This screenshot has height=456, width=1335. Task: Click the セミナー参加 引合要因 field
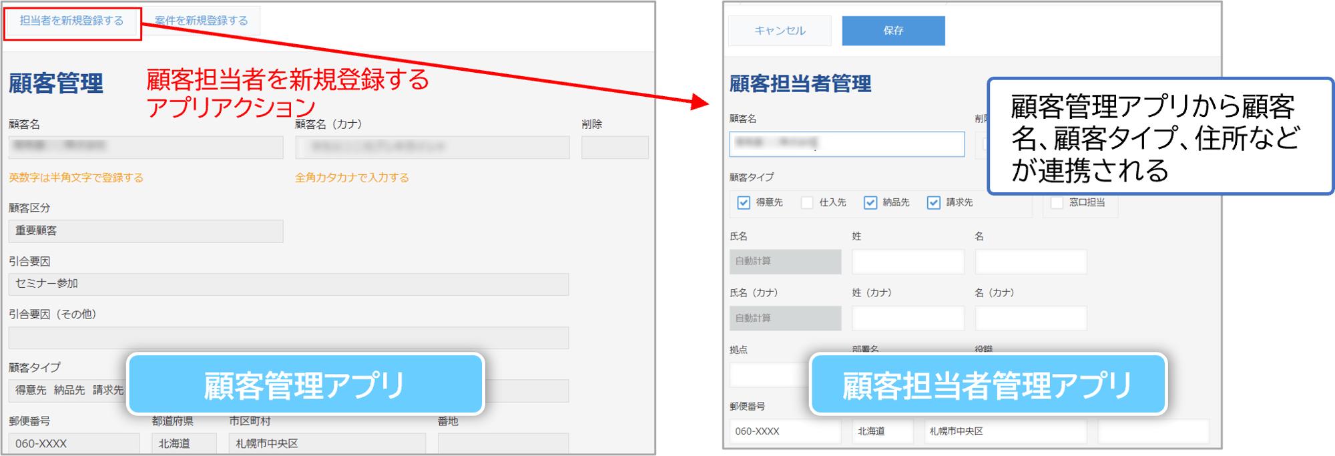pos(288,284)
